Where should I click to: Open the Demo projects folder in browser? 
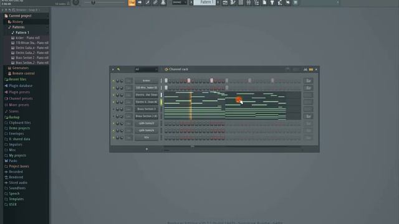tap(19, 128)
